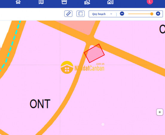Open the hand-holding-document icon in navigation

[x=87, y=2]
